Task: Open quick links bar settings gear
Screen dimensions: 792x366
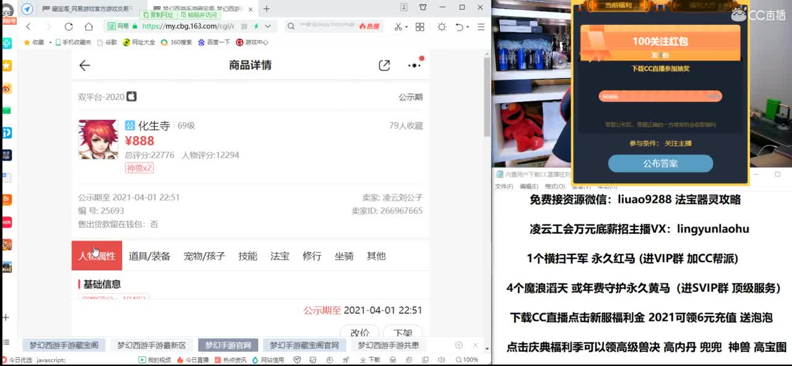Action: [x=458, y=345]
